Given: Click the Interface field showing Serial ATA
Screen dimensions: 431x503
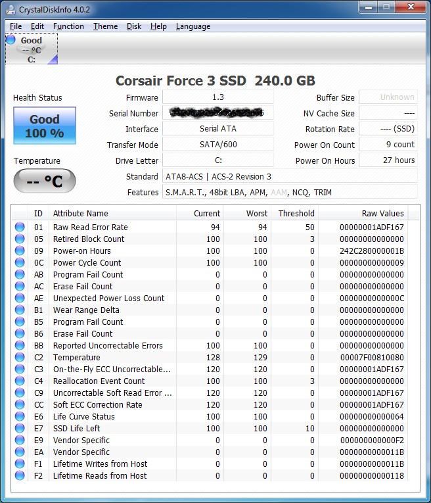Looking at the screenshot, I should pos(218,129).
